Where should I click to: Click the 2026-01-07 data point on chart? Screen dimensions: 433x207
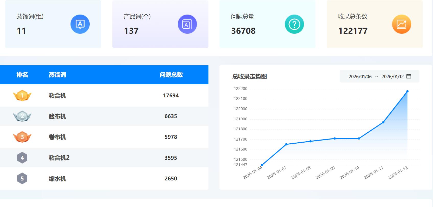click(286, 144)
